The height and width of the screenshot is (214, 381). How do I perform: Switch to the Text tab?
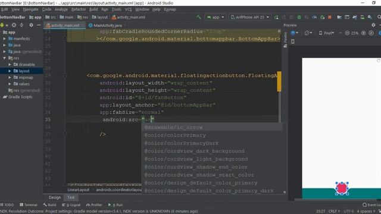coord(71,197)
